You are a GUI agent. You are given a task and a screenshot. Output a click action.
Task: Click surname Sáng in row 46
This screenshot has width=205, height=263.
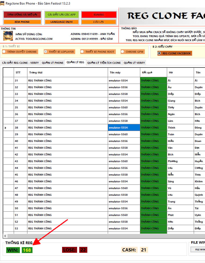(x=180, y=181)
